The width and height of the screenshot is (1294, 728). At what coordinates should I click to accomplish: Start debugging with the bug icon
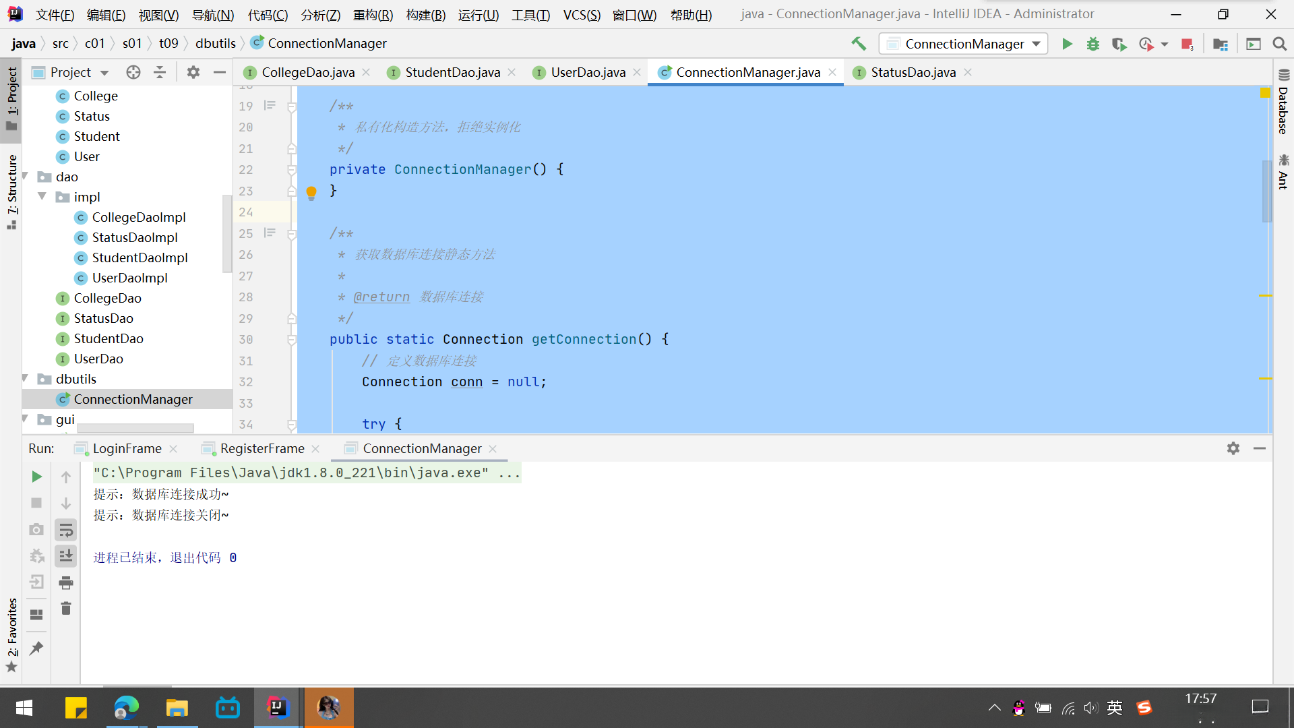[1092, 44]
